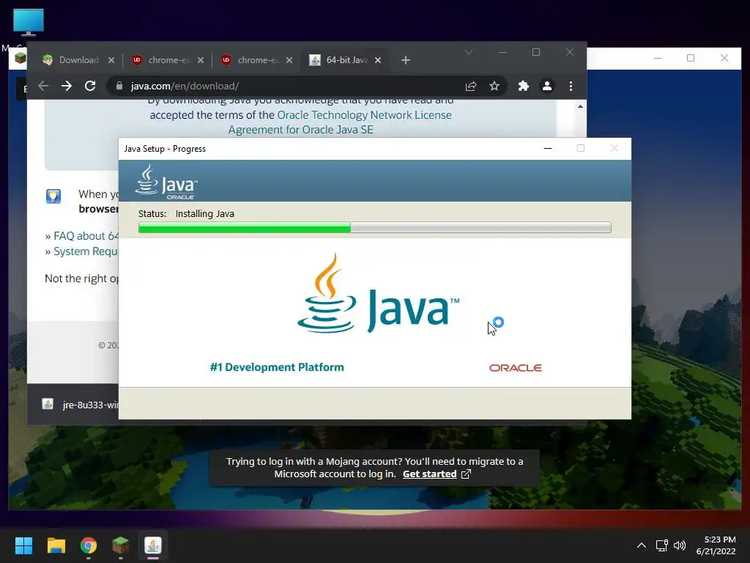This screenshot has width=750, height=563.
Task: Click the red Oracle logo
Action: pos(515,368)
